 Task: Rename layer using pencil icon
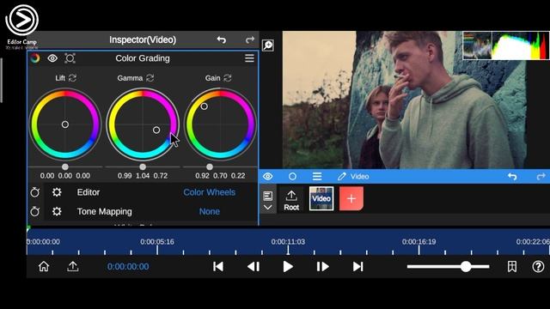coord(342,176)
